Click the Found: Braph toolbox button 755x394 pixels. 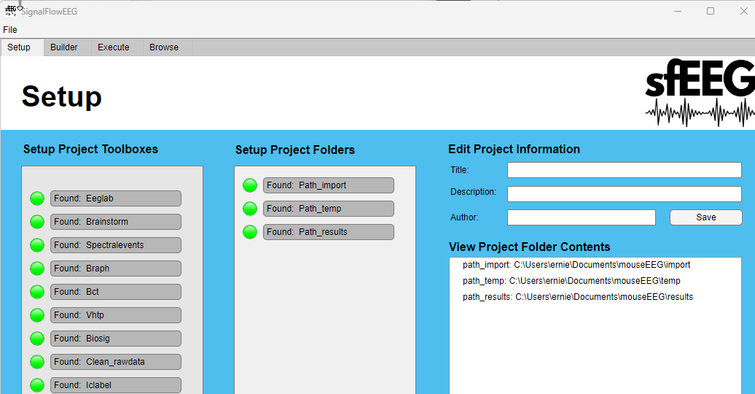115,269
